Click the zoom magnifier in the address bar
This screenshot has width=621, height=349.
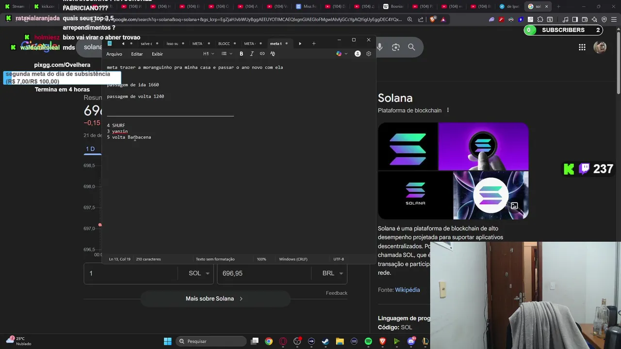(x=410, y=19)
